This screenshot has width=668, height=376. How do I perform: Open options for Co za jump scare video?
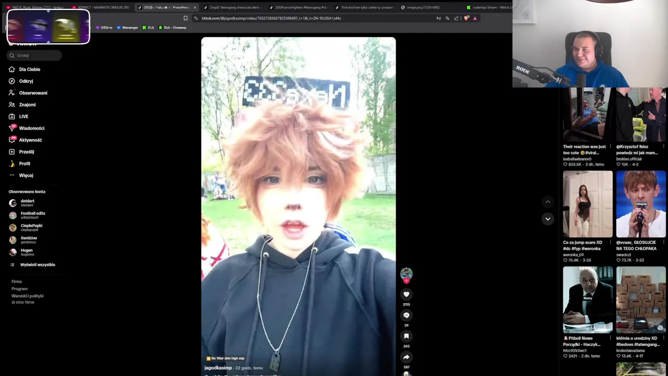coord(611,242)
